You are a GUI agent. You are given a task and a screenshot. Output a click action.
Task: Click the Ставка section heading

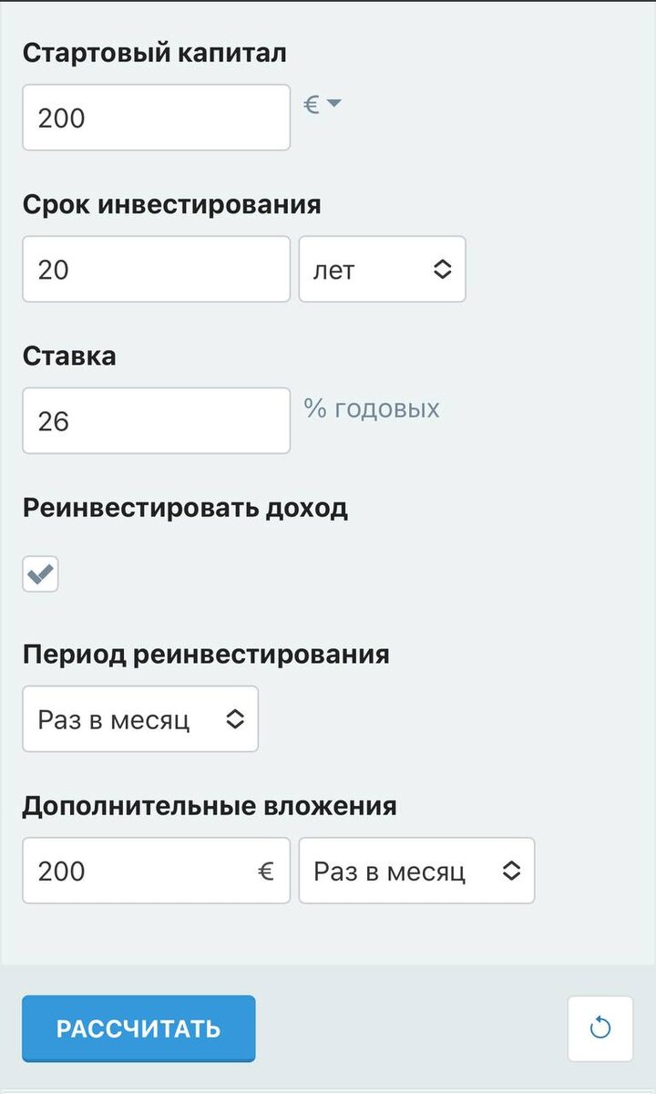69,356
